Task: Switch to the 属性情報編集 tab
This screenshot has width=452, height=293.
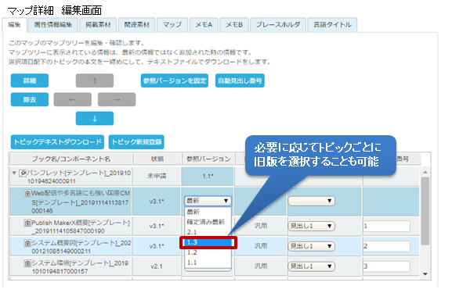Action: point(53,25)
